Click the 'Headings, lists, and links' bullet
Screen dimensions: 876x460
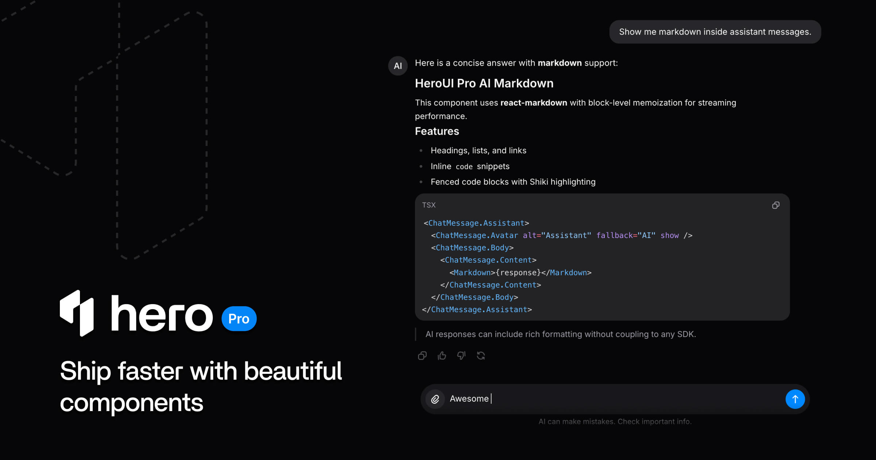tap(478, 150)
